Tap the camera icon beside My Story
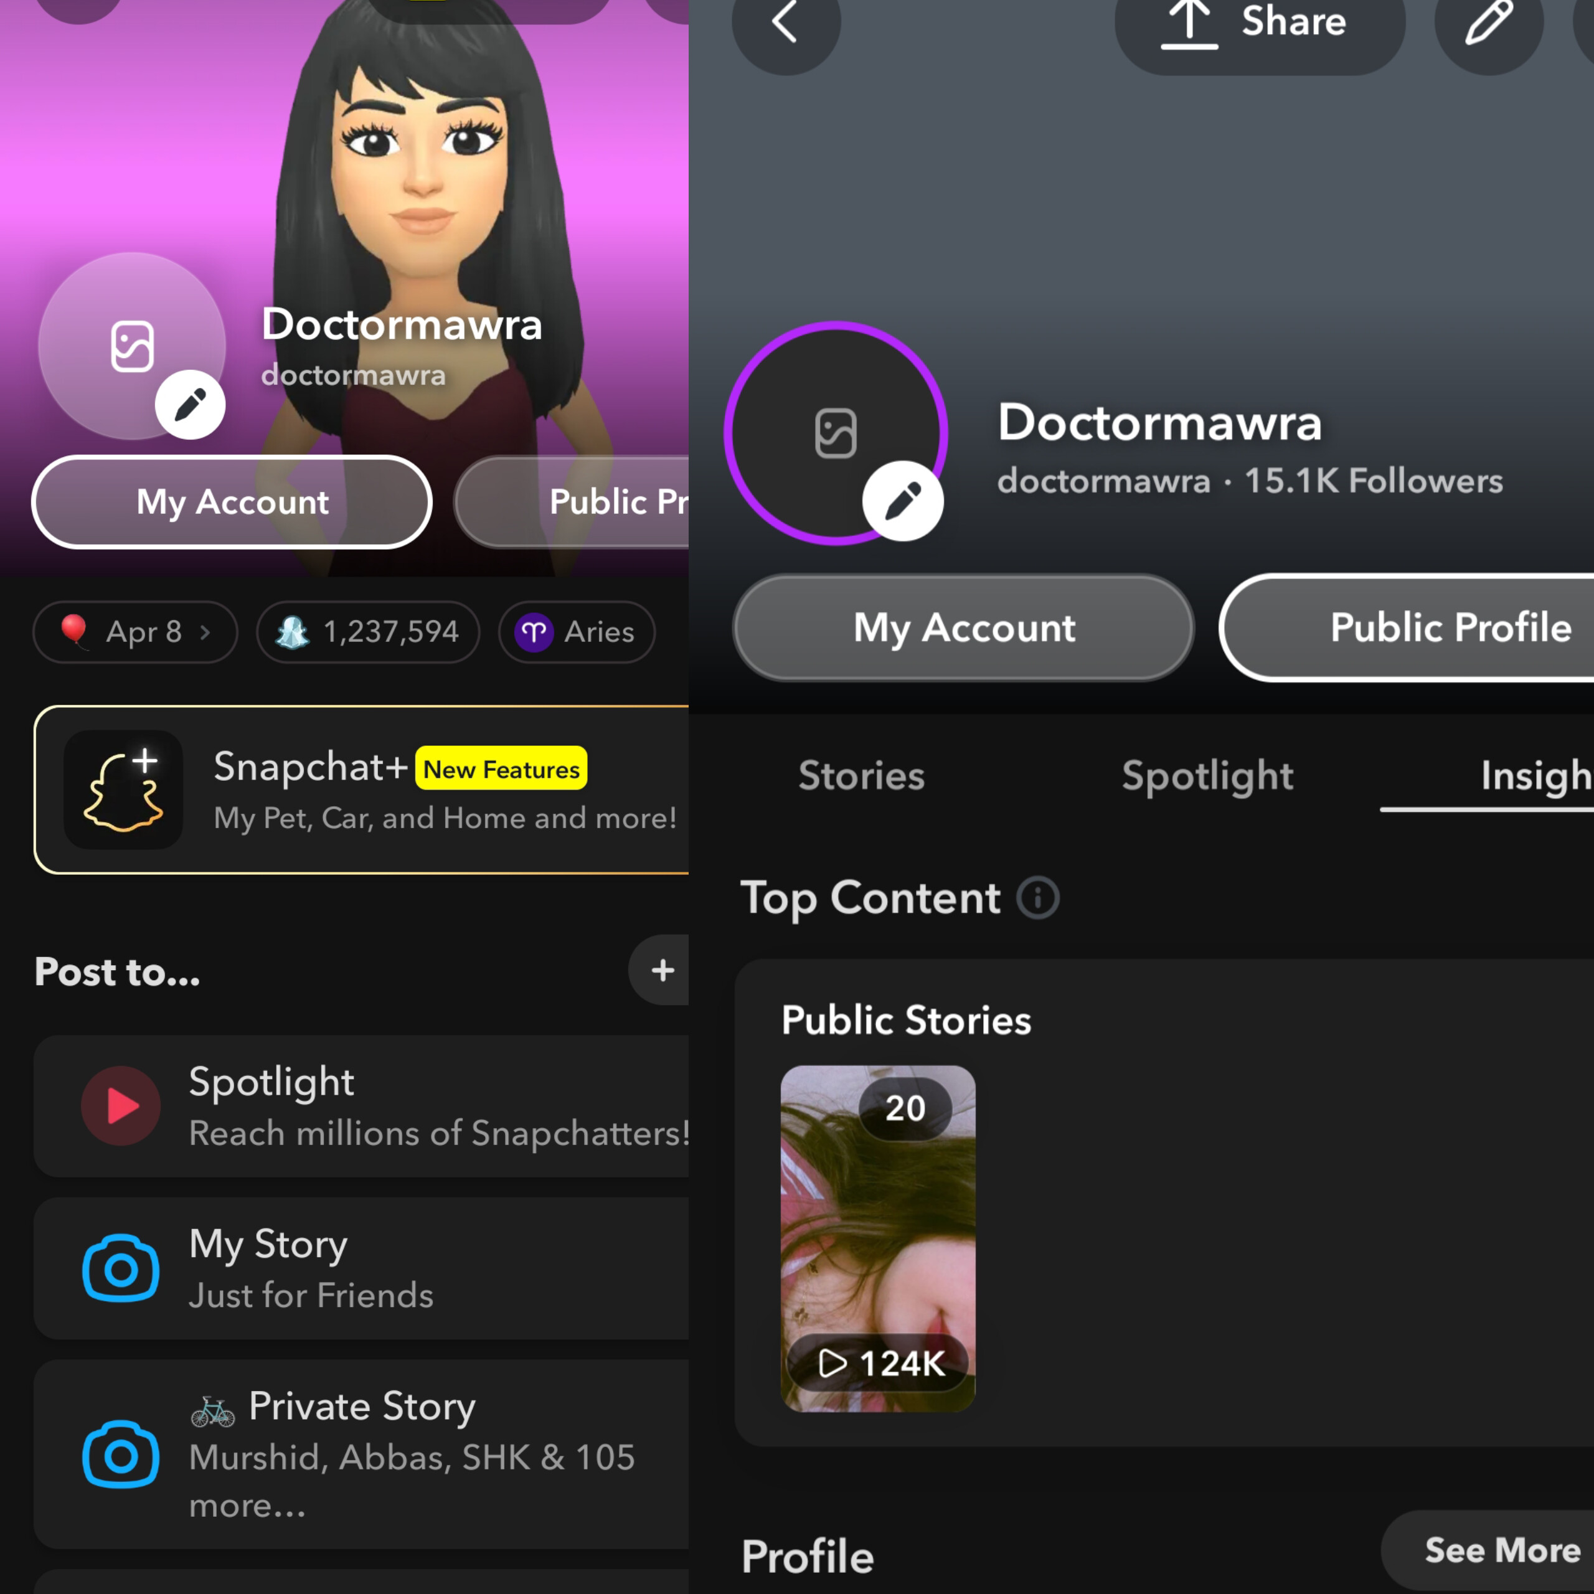This screenshot has height=1594, width=1594. tap(121, 1268)
